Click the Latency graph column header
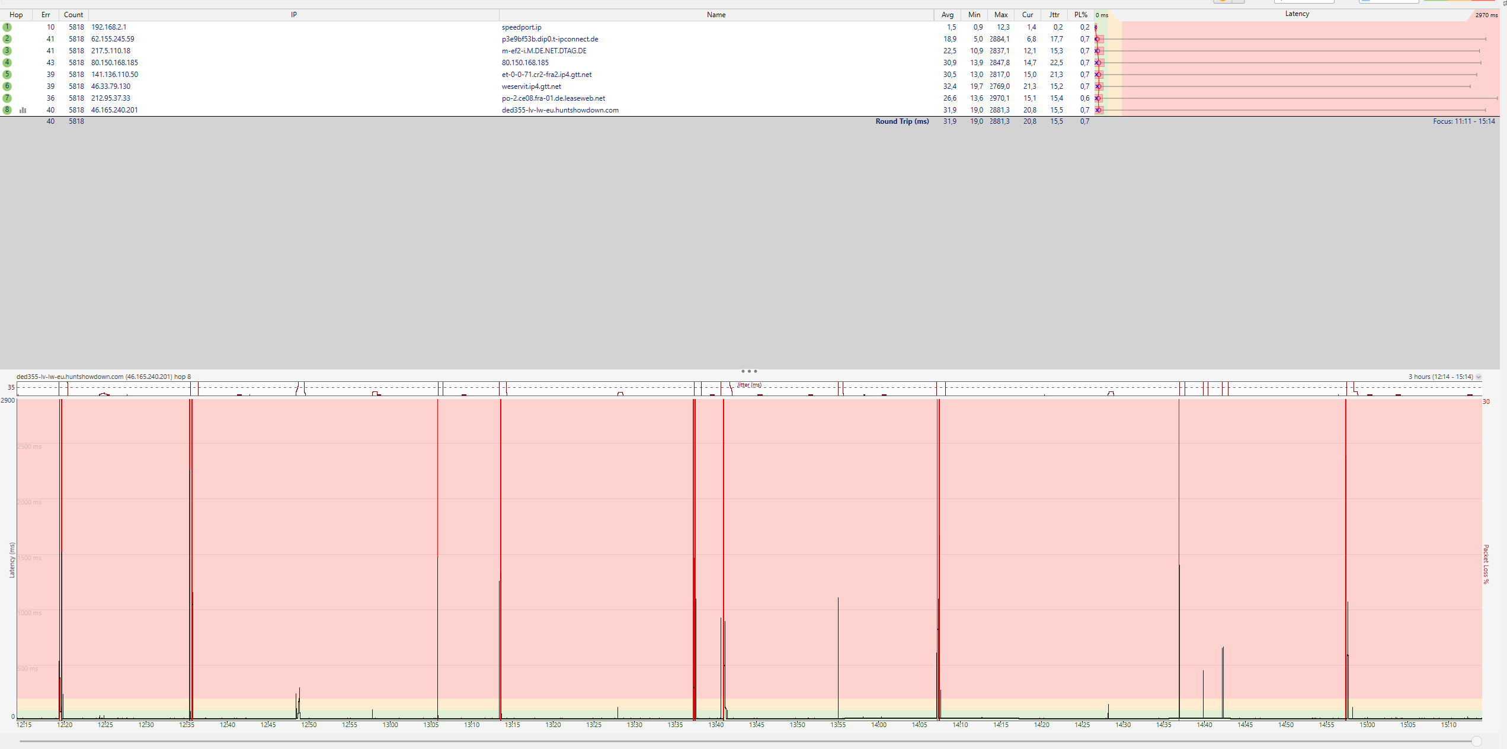 [x=1297, y=14]
